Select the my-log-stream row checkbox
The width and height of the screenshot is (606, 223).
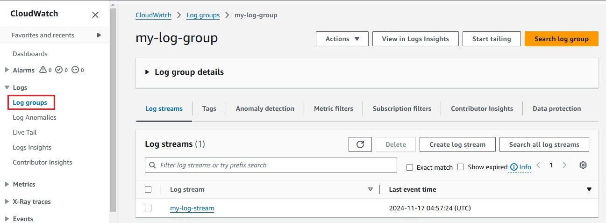click(148, 208)
